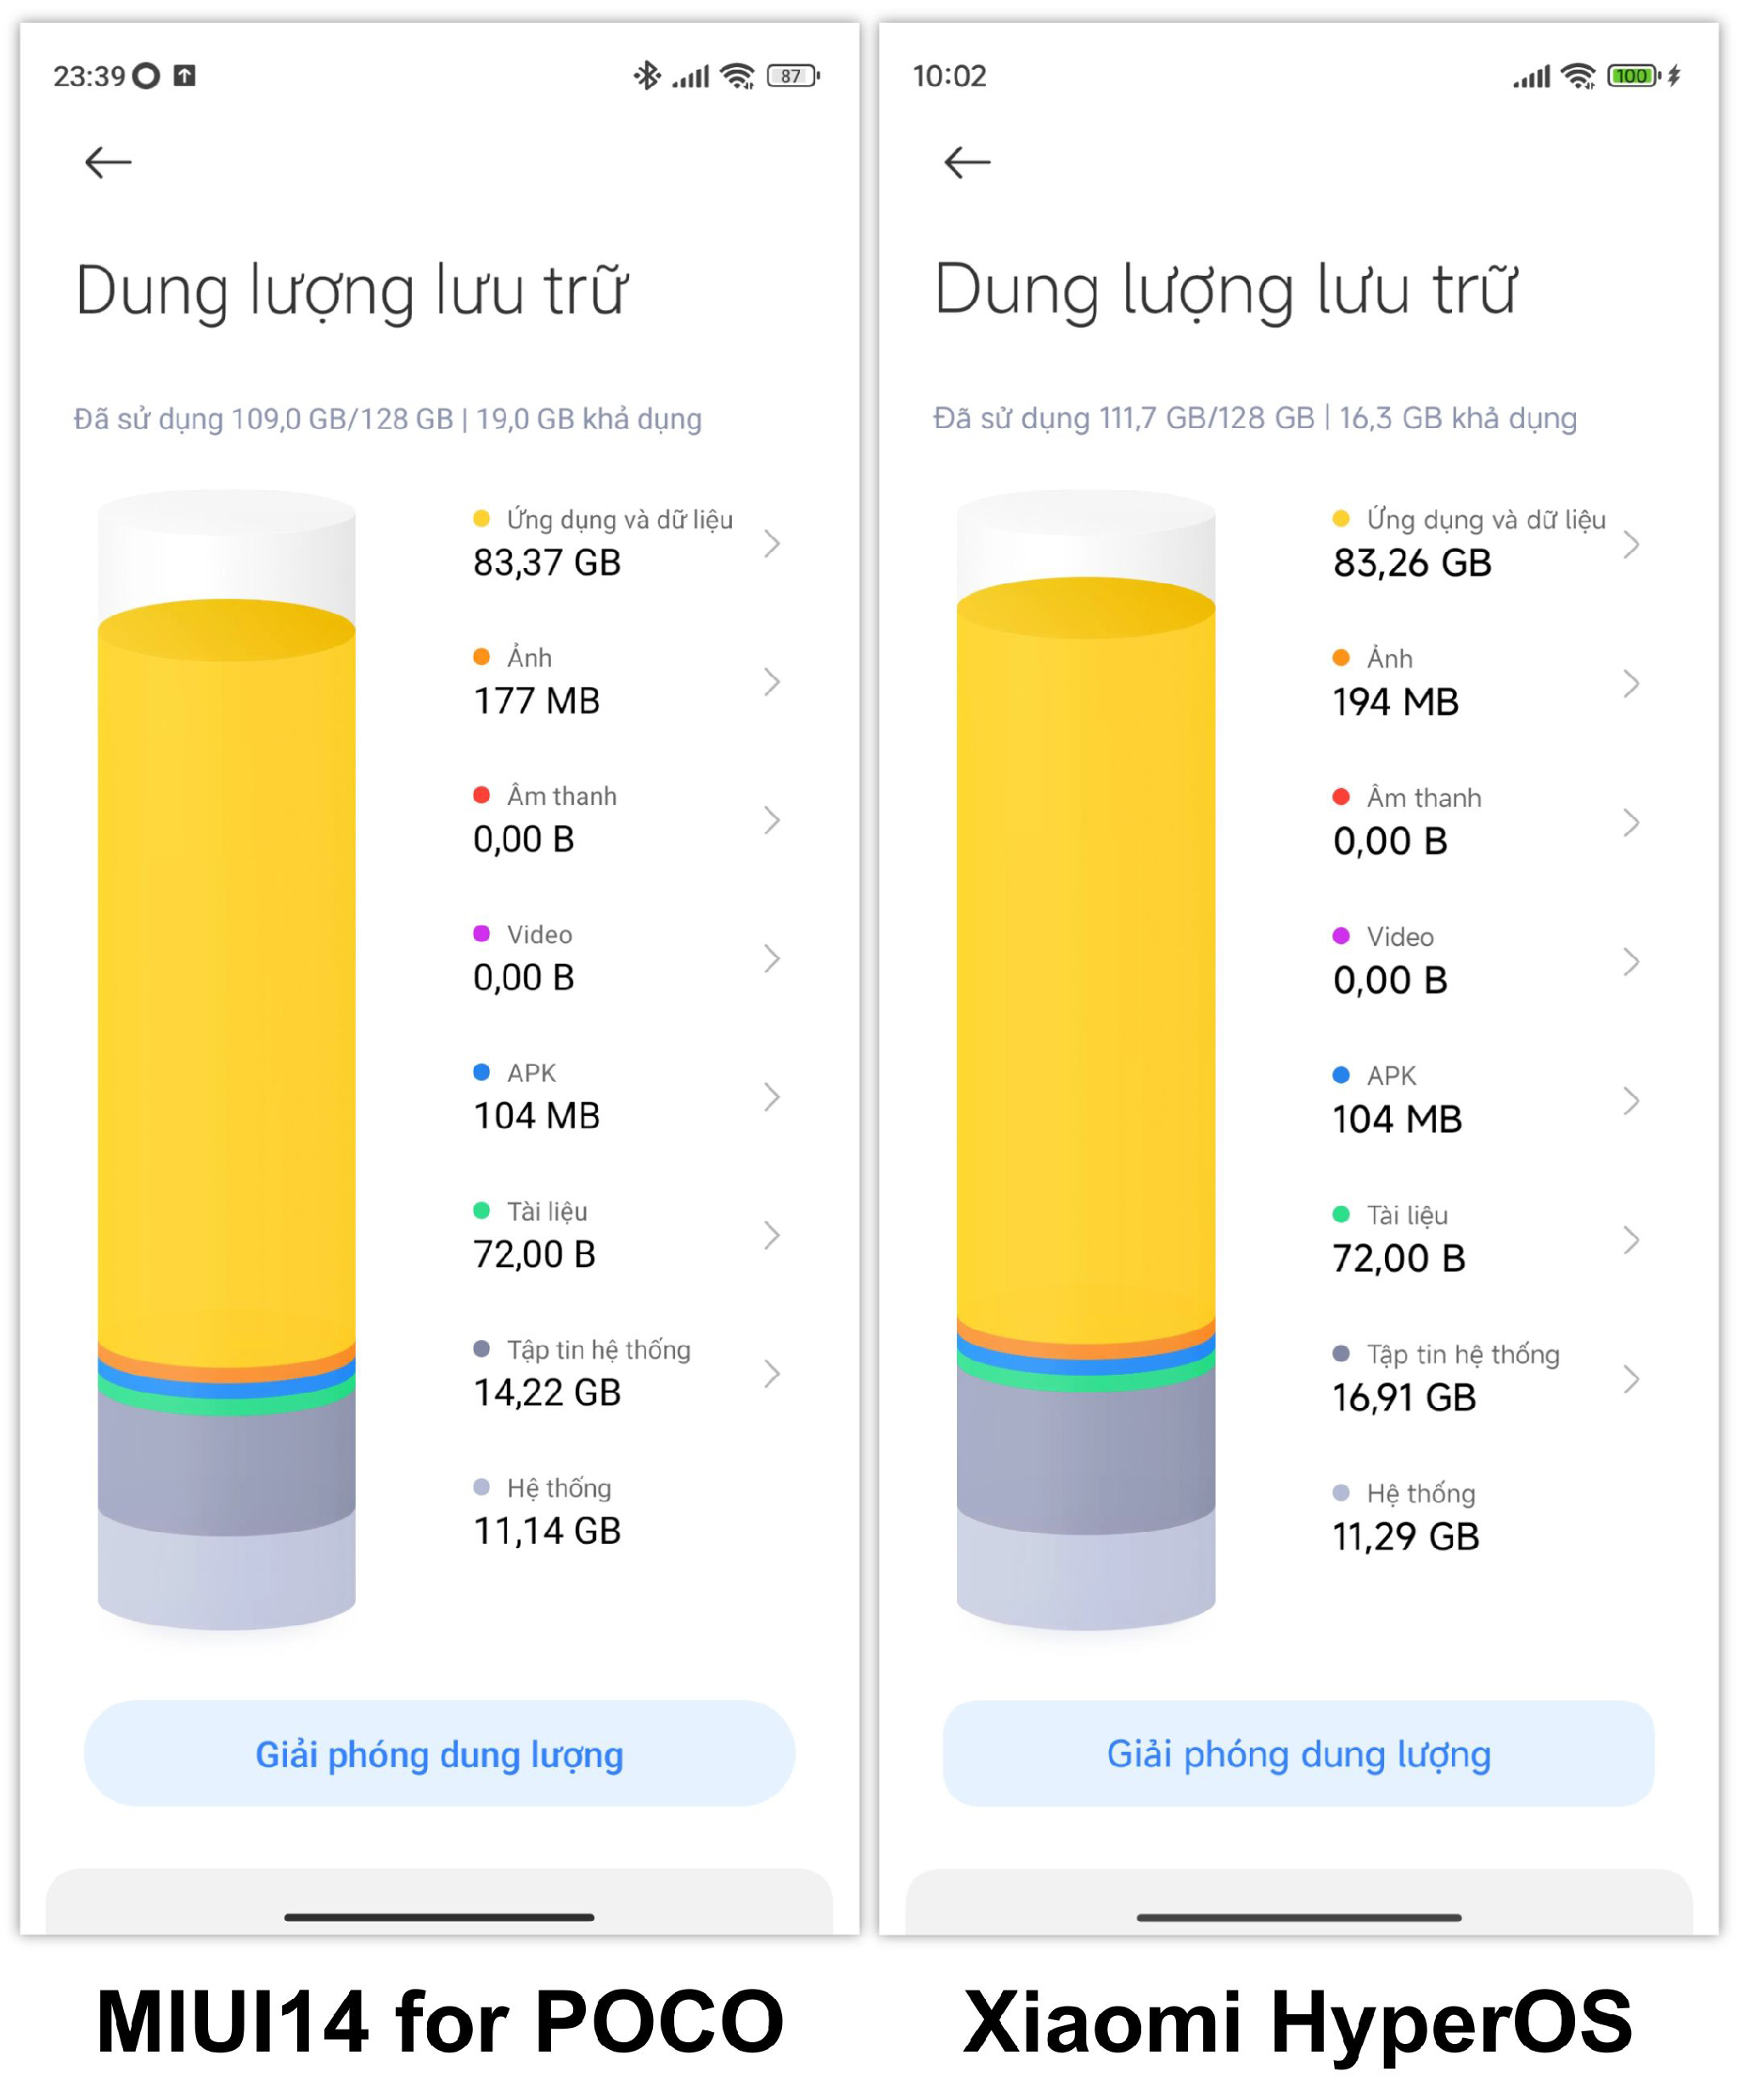Tap the left Giải phóng dung lượng button
Screen dimensions: 1739x2100
(x=439, y=1754)
